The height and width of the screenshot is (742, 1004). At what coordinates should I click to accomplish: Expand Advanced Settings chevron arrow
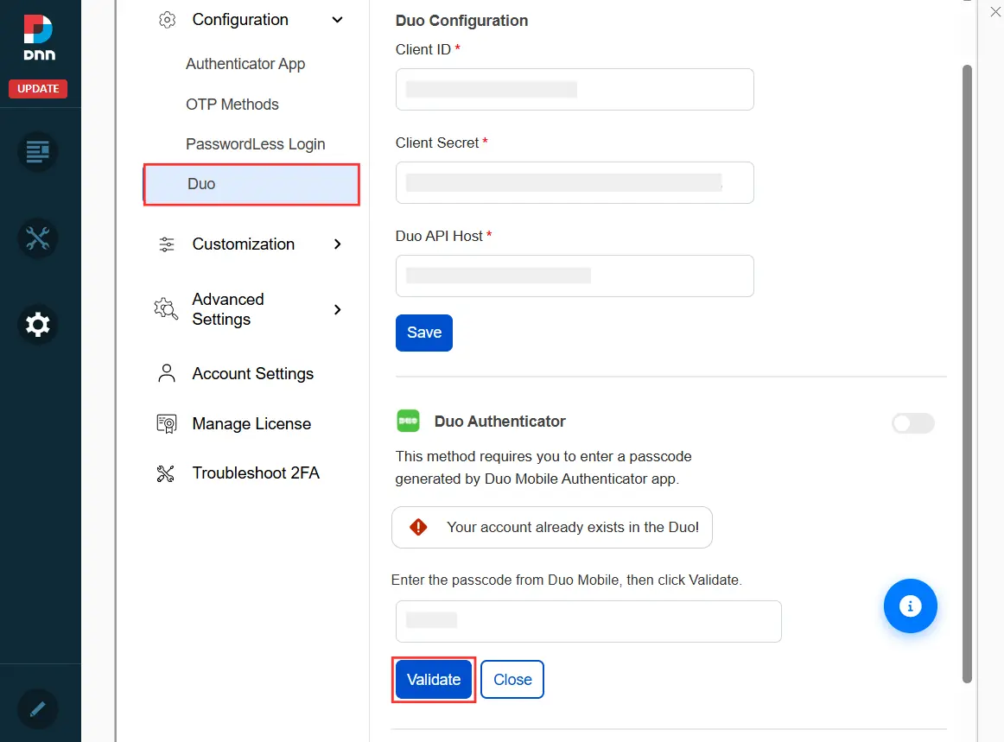(x=338, y=310)
